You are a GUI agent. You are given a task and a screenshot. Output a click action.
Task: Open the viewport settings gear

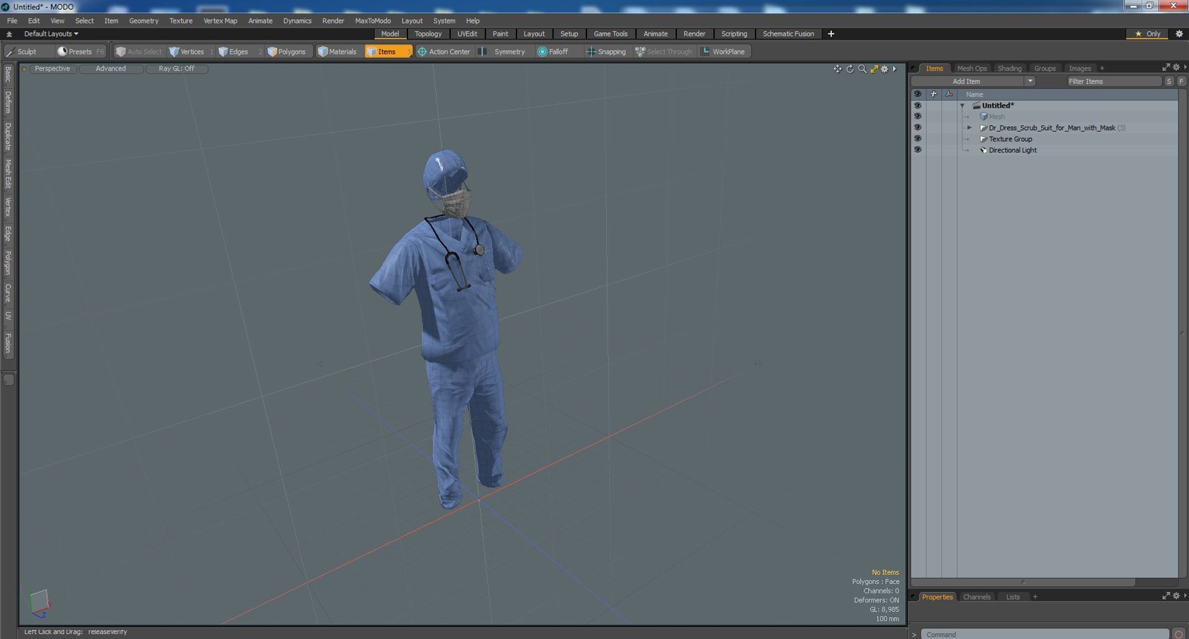(x=884, y=69)
